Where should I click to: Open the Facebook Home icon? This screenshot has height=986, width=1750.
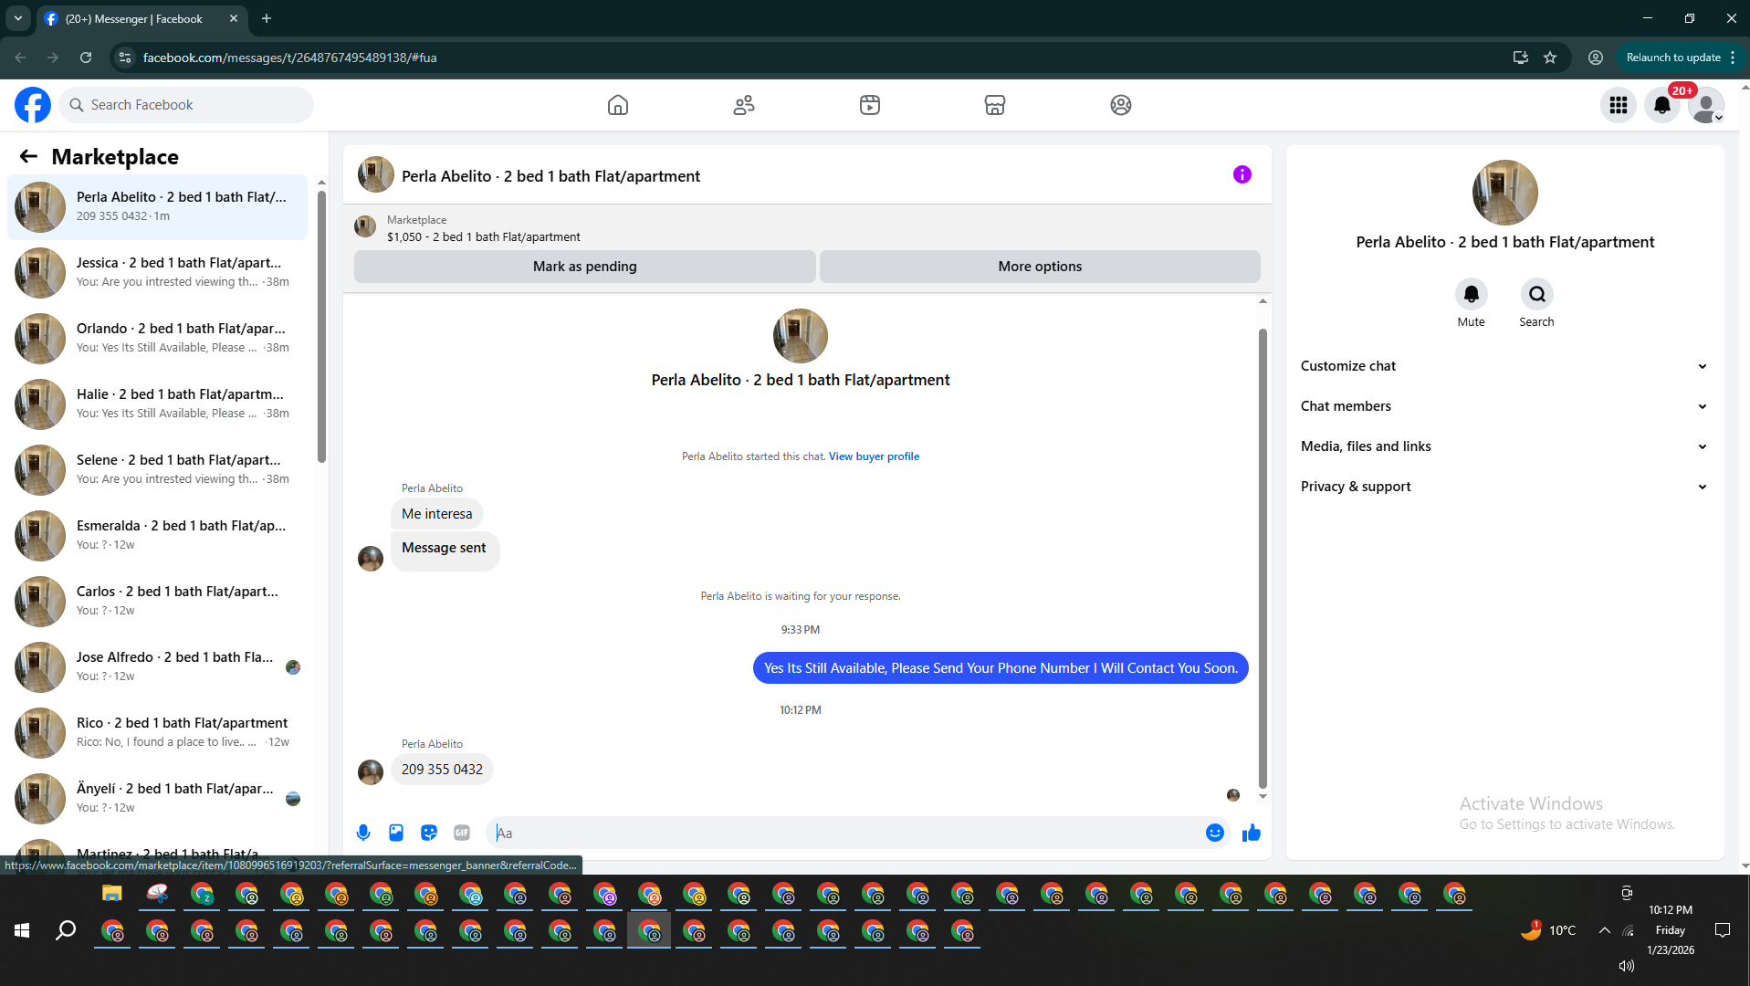[x=618, y=105]
